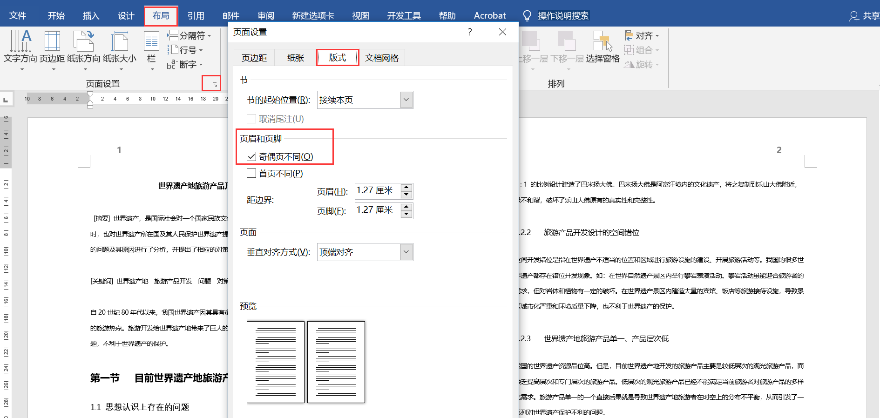Switch to the 纸张 dialog tab

click(x=296, y=58)
